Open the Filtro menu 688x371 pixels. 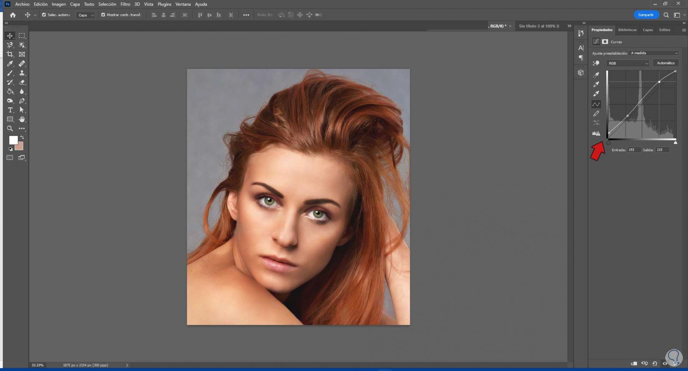(x=125, y=4)
